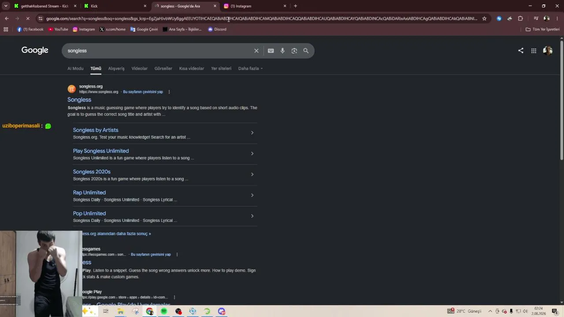The image size is (564, 317).
Task: Open a new browser tab
Action: point(295,6)
